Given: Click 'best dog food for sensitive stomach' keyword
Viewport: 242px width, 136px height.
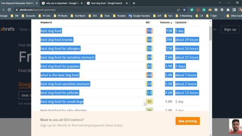Looking at the screenshot, I should click(x=68, y=57).
